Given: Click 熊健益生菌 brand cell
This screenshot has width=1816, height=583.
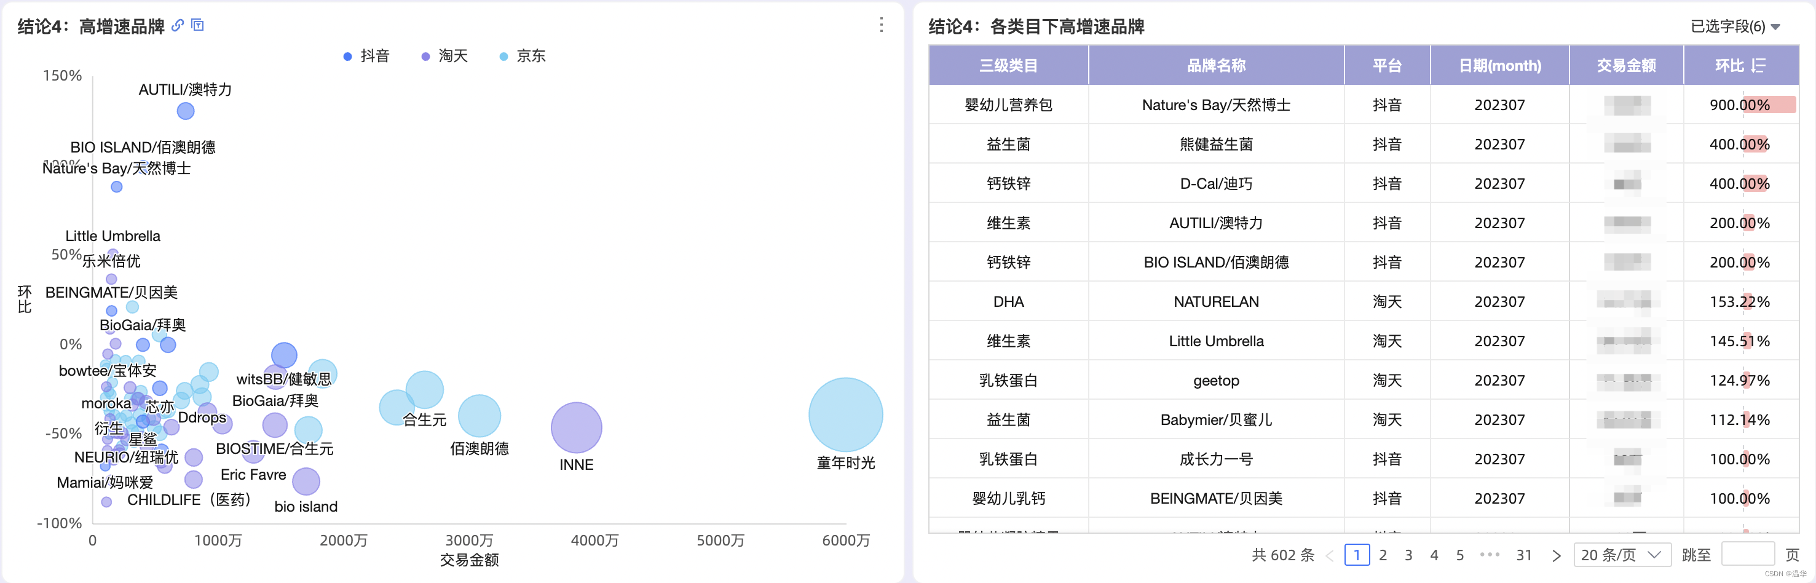Looking at the screenshot, I should pyautogui.click(x=1216, y=144).
